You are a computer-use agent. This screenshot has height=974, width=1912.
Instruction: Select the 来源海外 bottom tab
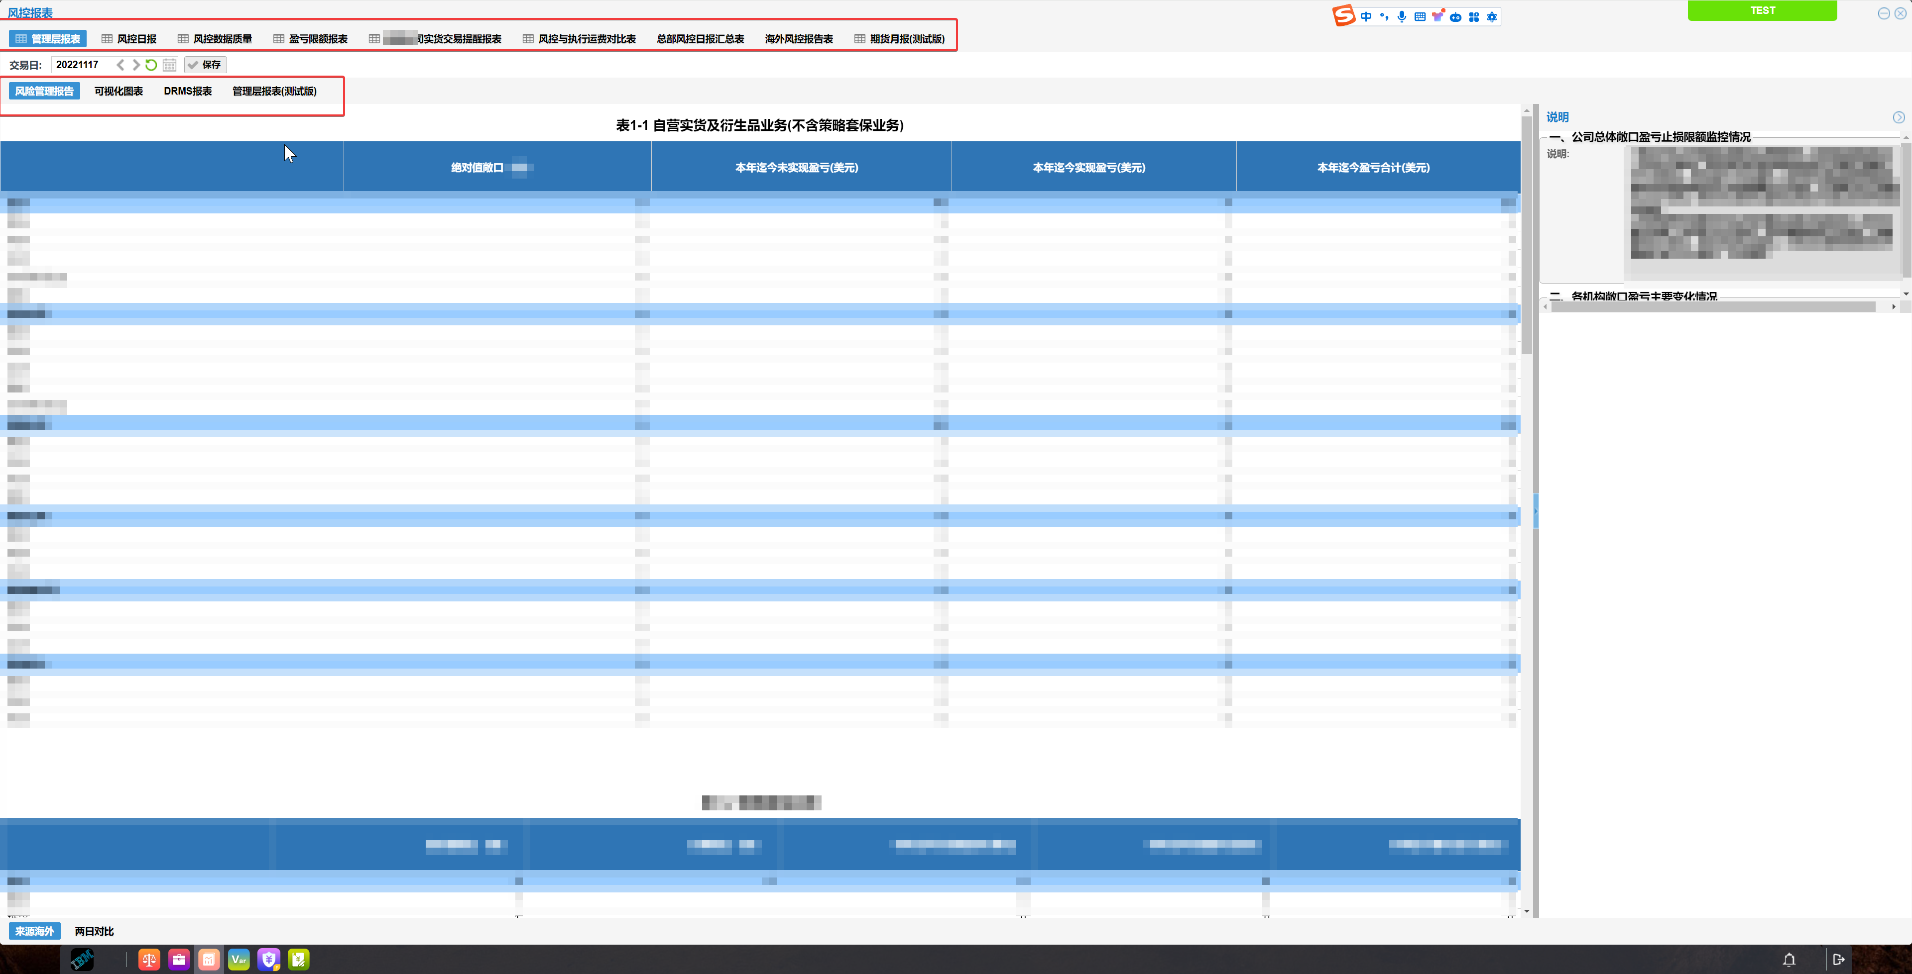(35, 931)
